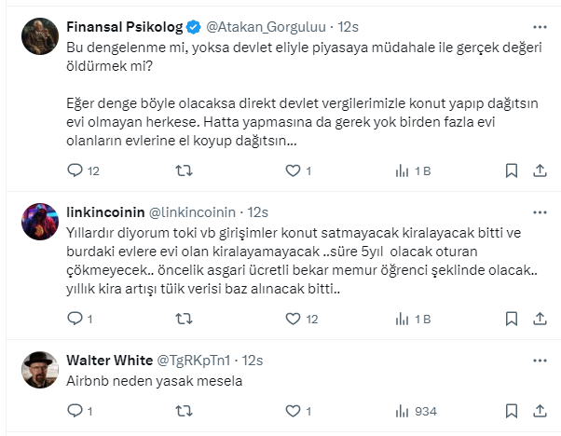Open more options on linkincoinin's tweet

pyautogui.click(x=539, y=211)
